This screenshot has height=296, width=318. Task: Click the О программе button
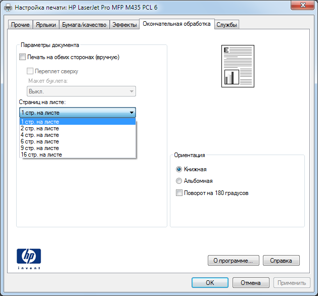[x=234, y=260]
